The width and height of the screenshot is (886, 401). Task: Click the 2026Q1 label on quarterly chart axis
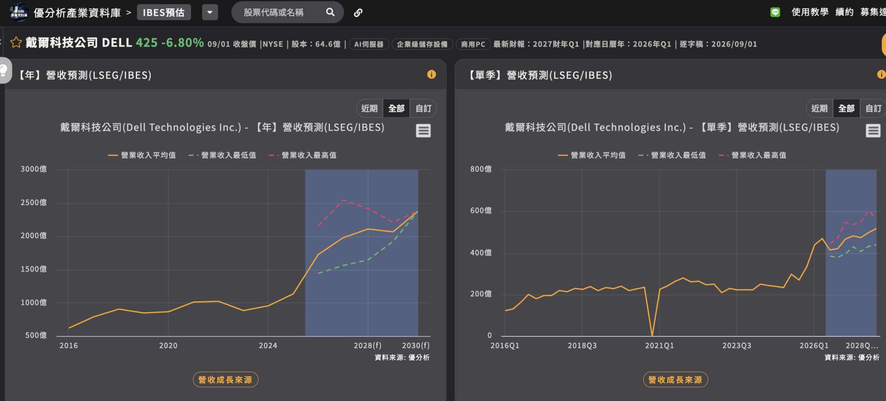(814, 346)
